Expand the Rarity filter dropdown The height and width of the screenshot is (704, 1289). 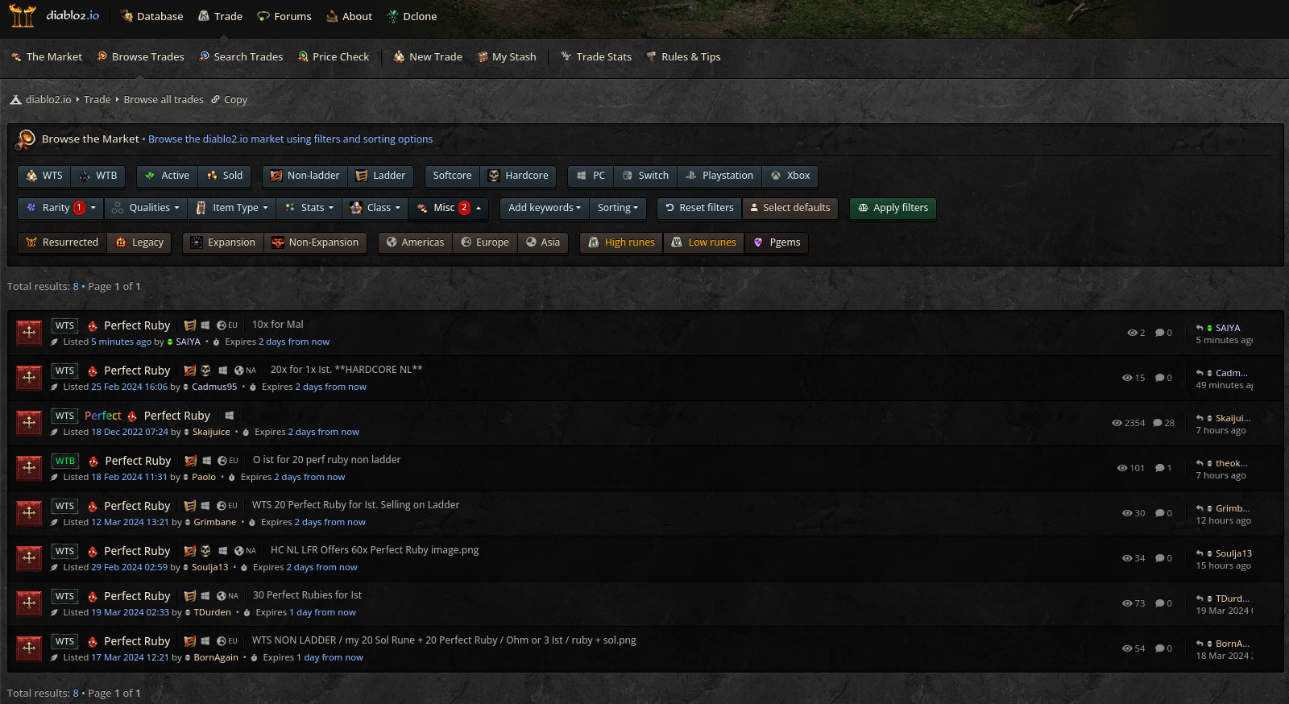[60, 208]
